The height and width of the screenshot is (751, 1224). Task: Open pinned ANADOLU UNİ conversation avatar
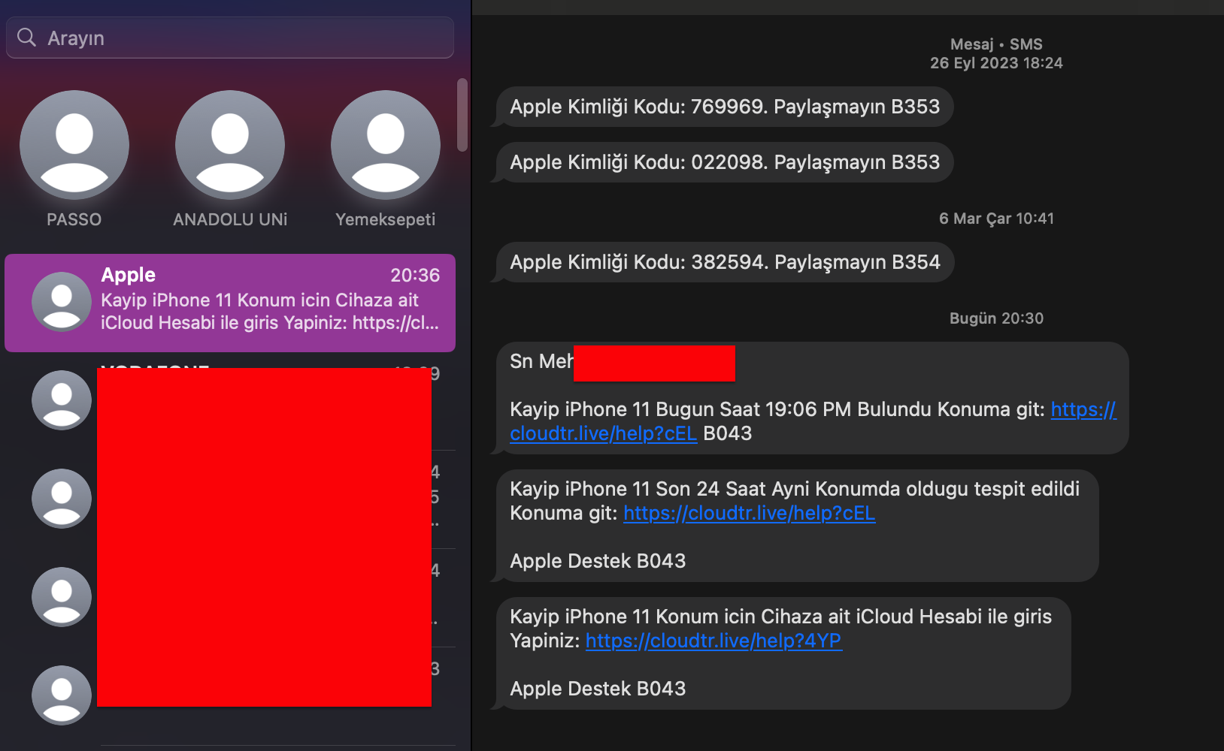coord(230,145)
